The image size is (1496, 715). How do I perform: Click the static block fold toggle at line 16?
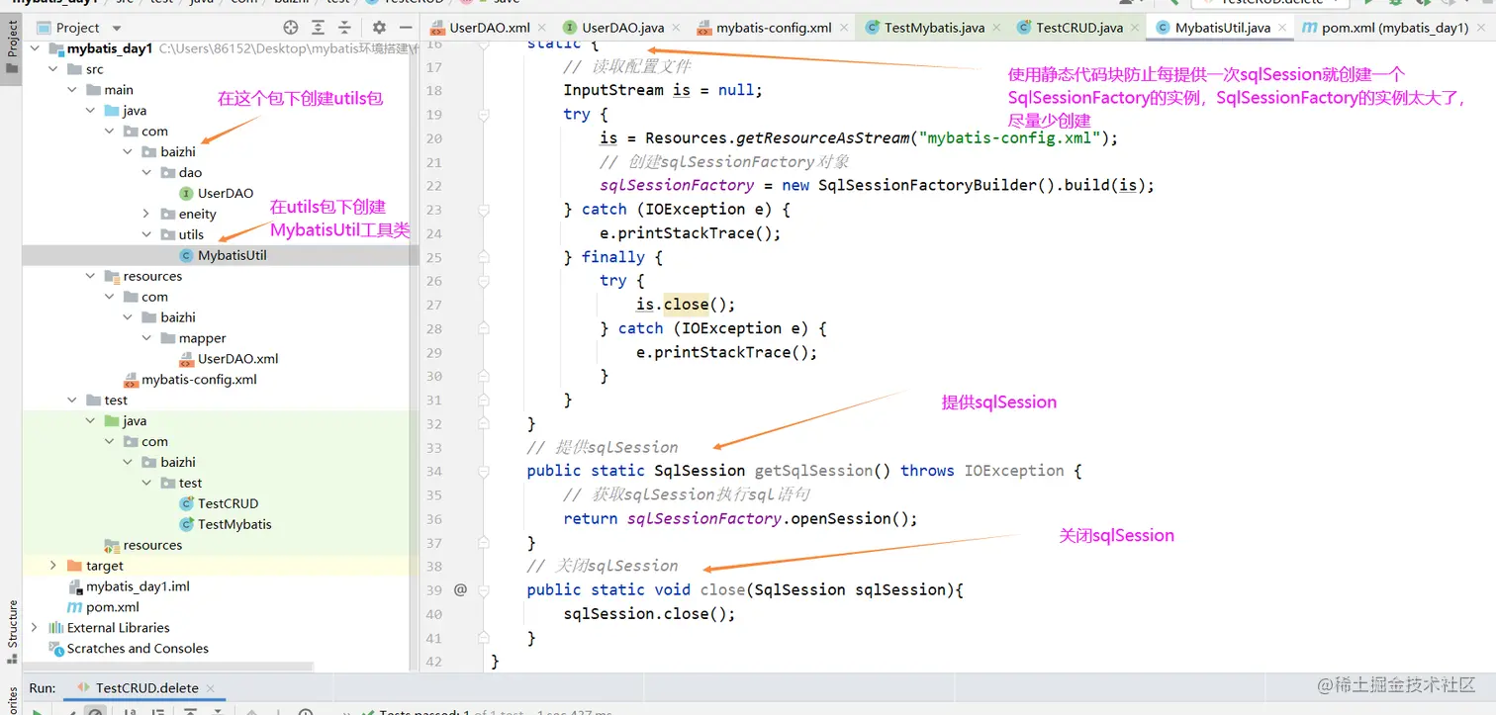pyautogui.click(x=484, y=44)
